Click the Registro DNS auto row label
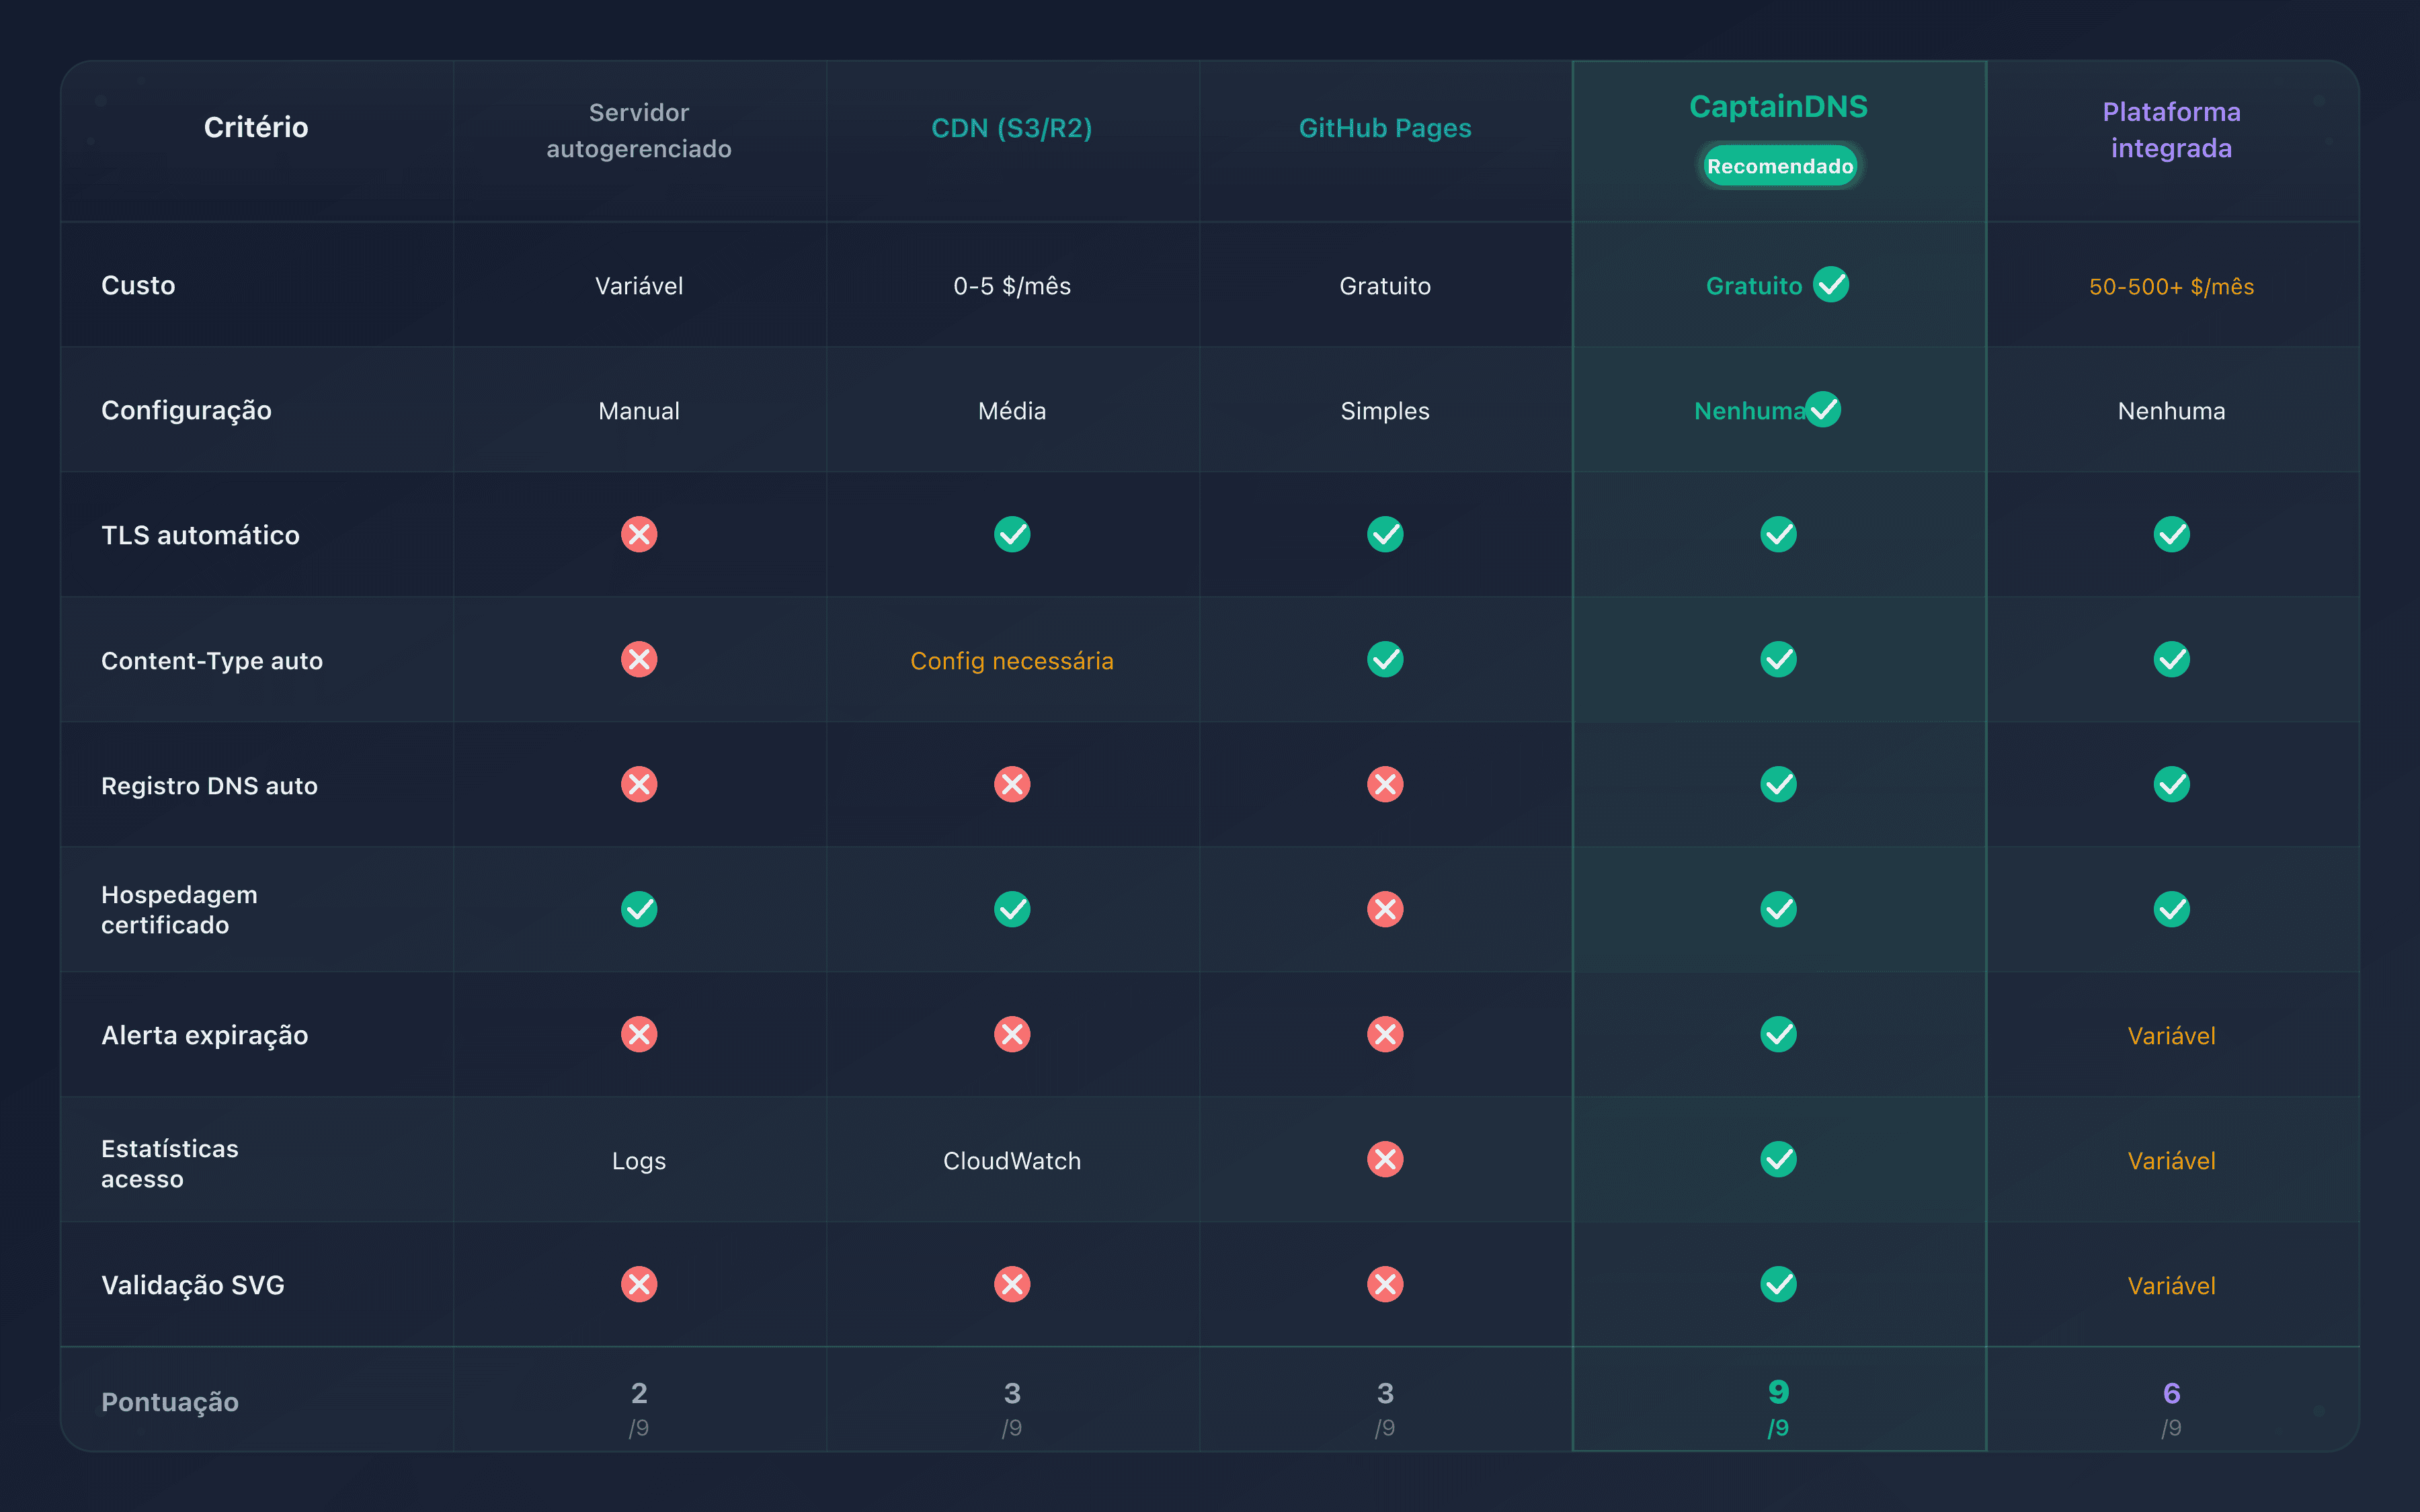 (x=209, y=786)
